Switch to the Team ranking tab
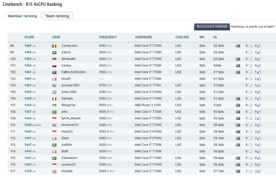This screenshot has width=276, height=177. tap(57, 16)
